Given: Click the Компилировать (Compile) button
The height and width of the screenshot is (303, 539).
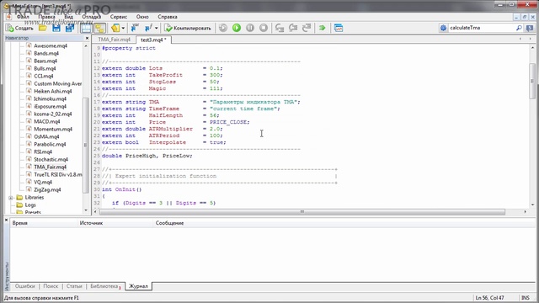Looking at the screenshot, I should pyautogui.click(x=188, y=28).
